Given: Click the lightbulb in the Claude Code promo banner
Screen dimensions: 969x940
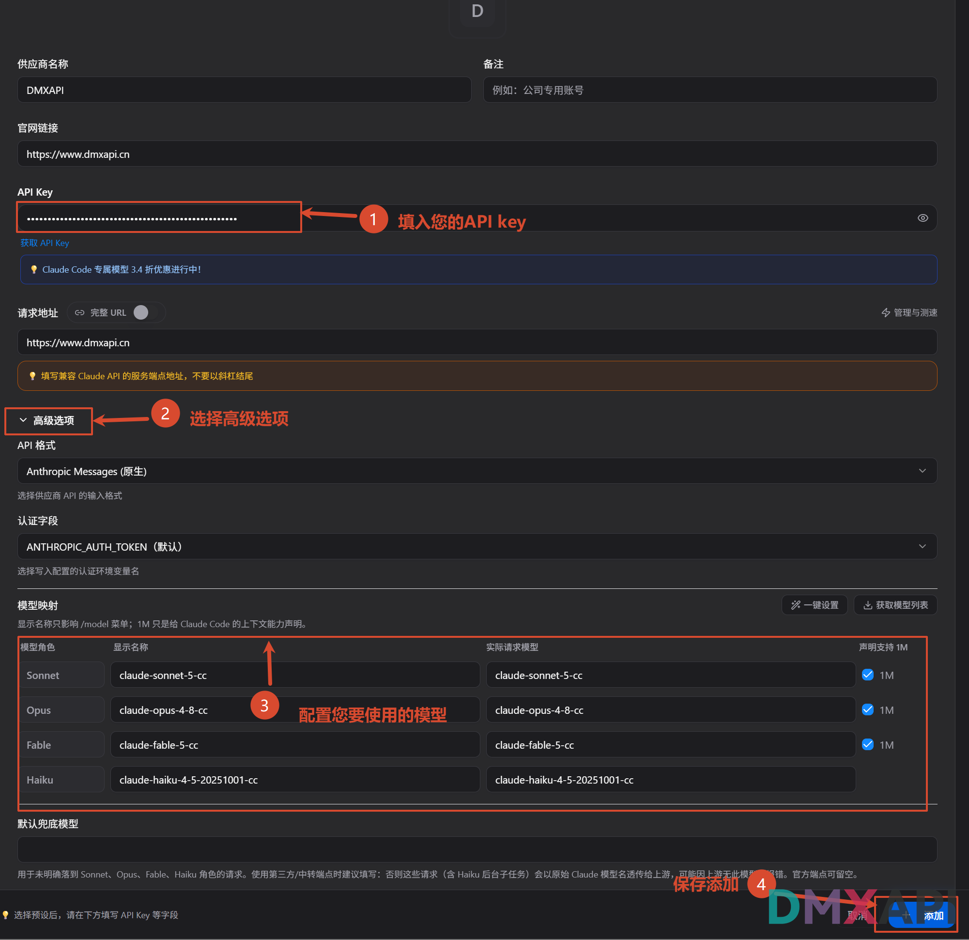Looking at the screenshot, I should 33,269.
